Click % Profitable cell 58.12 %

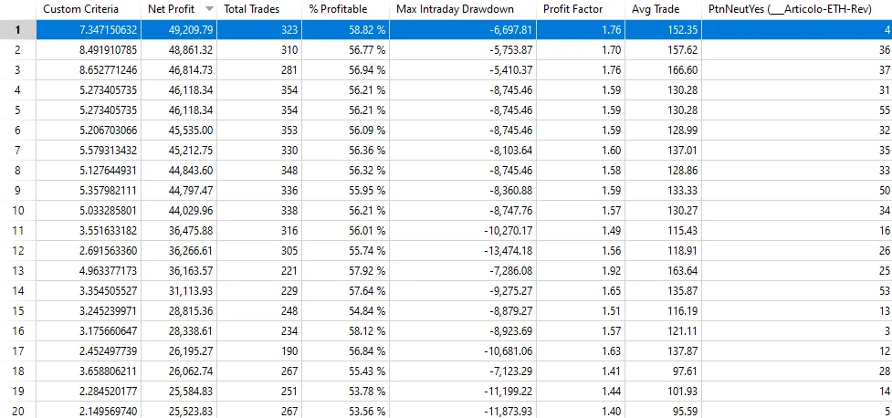(x=345, y=331)
